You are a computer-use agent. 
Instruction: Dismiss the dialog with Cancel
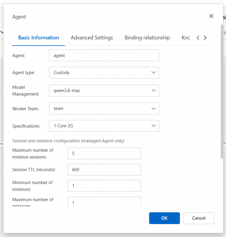tap(199, 218)
